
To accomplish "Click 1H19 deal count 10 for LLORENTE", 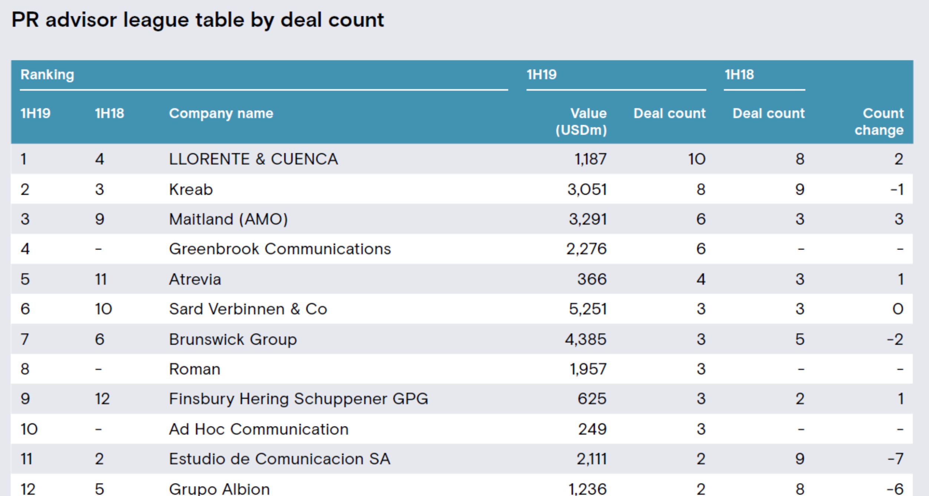I will (x=697, y=159).
